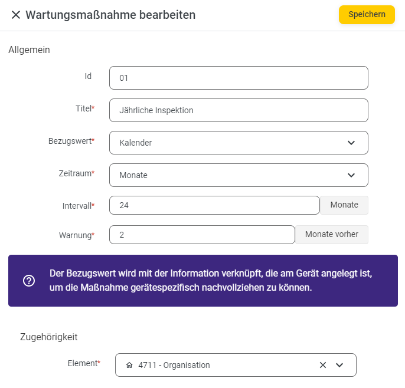The width and height of the screenshot is (405, 388).
Task: Click the Zugehörigkeit section heading
Action: click(49, 337)
